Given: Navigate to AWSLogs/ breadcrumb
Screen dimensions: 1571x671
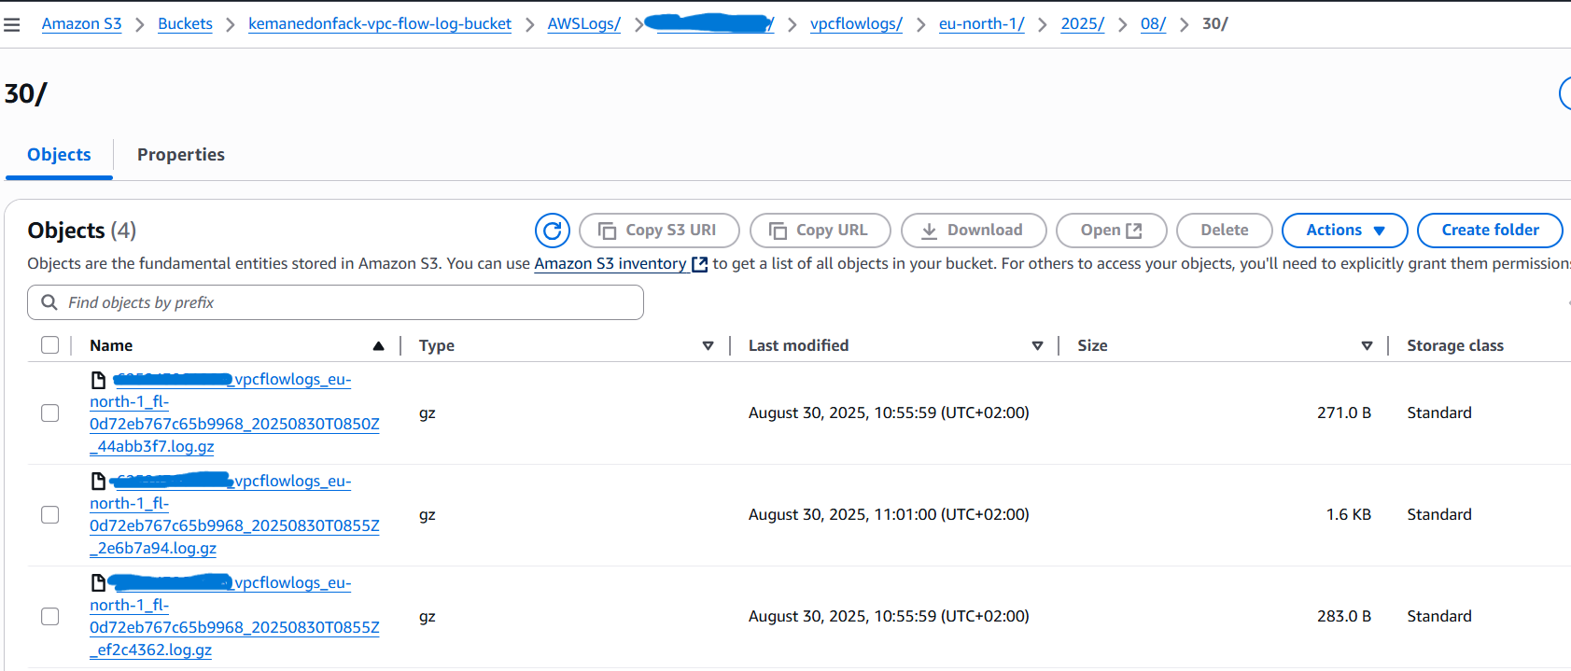Looking at the screenshot, I should tap(584, 24).
